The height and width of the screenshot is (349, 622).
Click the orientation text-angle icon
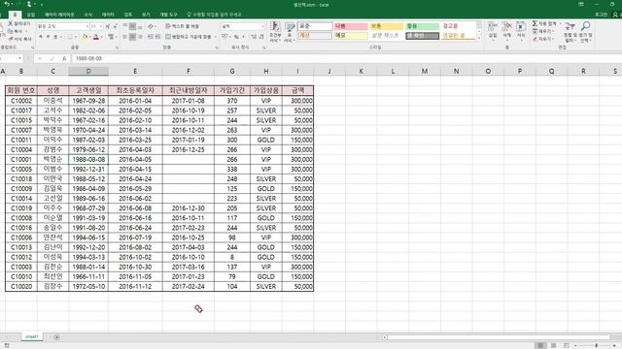pyautogui.click(x=151, y=26)
